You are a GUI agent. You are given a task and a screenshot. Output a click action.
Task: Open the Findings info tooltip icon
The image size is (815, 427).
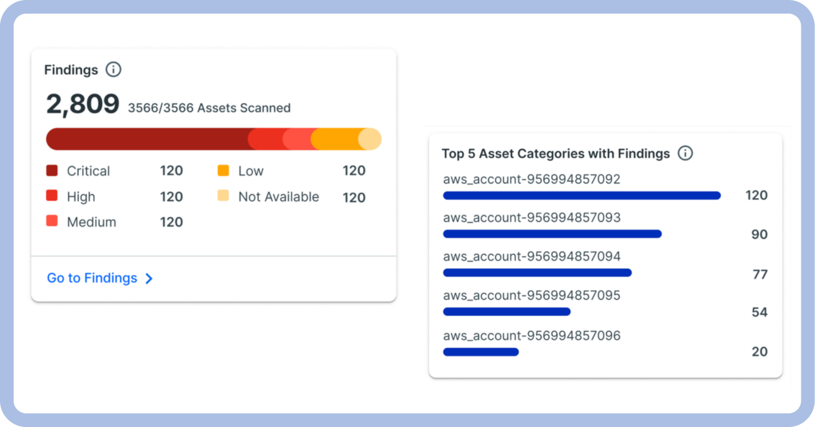(113, 69)
